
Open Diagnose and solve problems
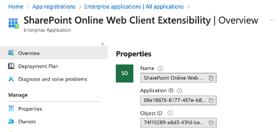pyautogui.click(x=53, y=79)
